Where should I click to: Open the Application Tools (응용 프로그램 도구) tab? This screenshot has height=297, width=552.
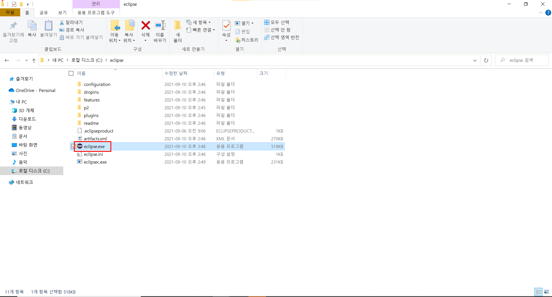pyautogui.click(x=96, y=13)
